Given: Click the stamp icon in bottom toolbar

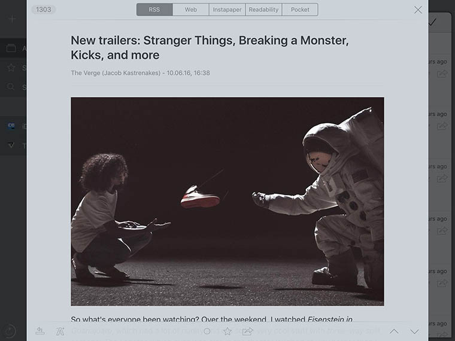Looking at the screenshot, I should (40, 331).
